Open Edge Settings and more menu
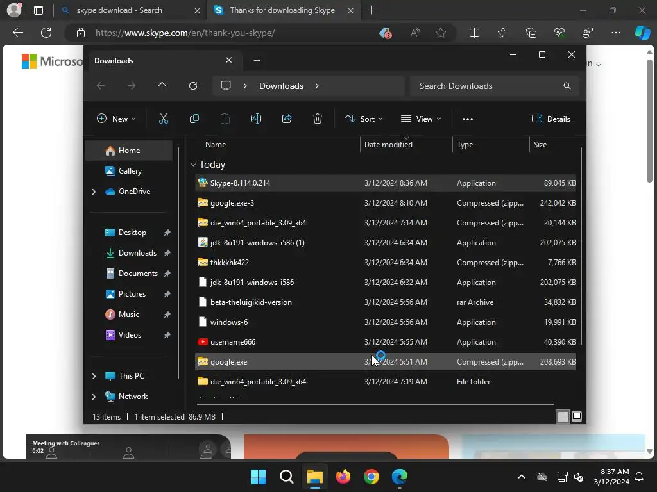This screenshot has height=492, width=657. point(616,33)
